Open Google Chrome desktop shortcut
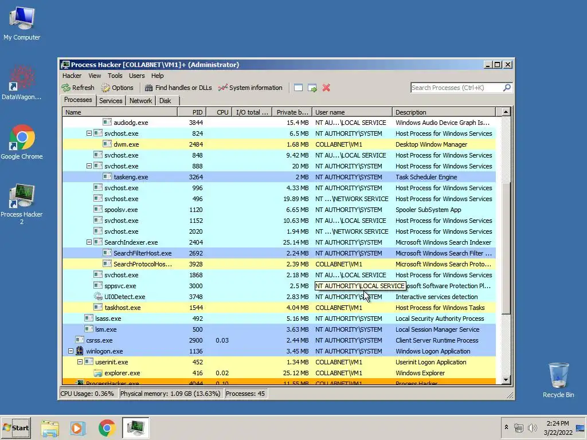Viewport: 587px width, 440px height. (22, 142)
